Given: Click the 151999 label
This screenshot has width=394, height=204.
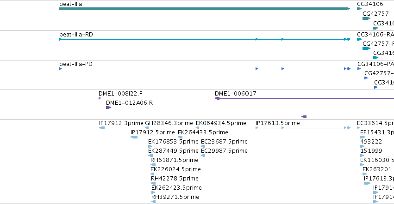Looking at the screenshot, I should point(371,151).
